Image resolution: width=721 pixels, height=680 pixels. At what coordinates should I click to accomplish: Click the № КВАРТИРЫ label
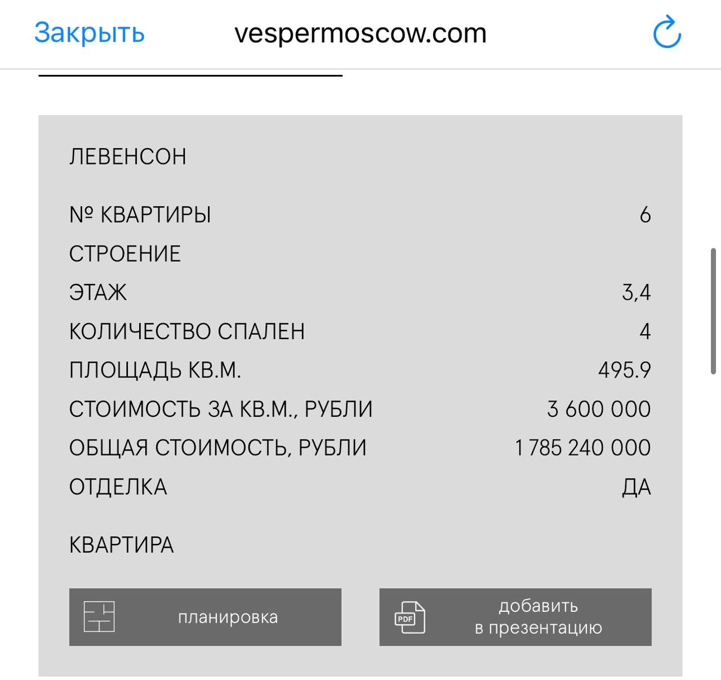[140, 215]
